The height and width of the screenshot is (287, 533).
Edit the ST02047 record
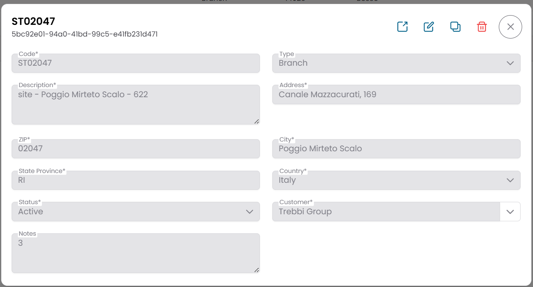point(429,27)
